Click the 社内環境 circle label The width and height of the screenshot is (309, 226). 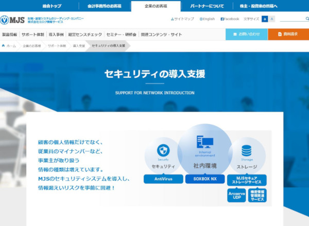pos(205,166)
